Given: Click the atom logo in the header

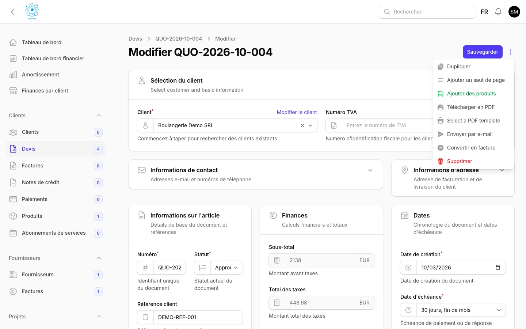Looking at the screenshot, I should click(x=32, y=11).
